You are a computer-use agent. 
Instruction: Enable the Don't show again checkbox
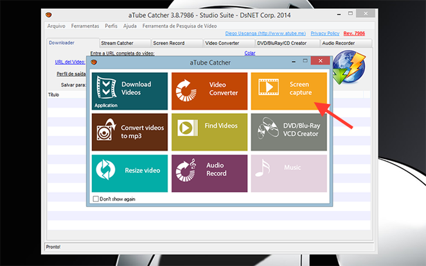point(96,199)
